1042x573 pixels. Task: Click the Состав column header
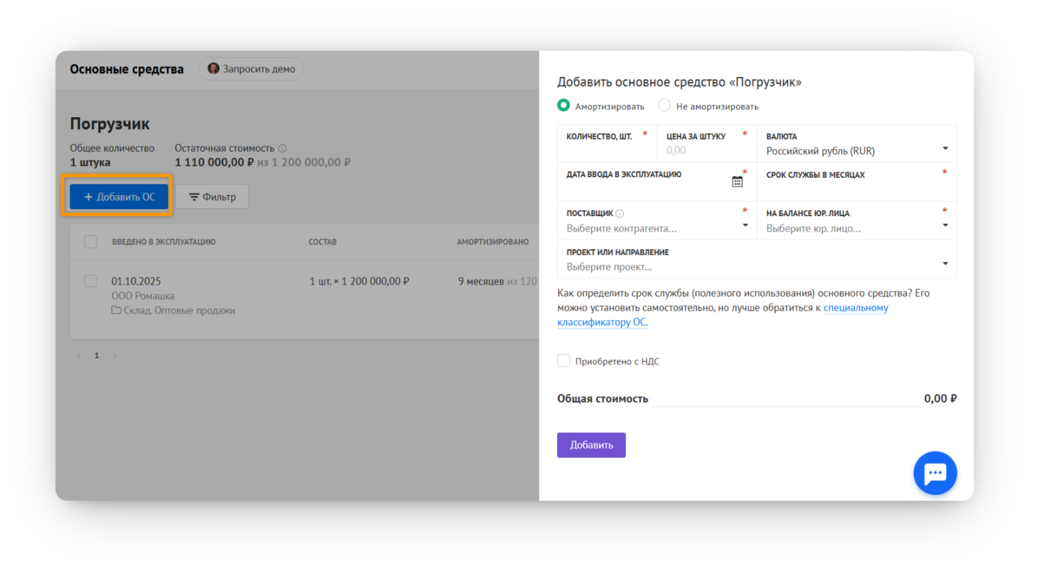coord(322,242)
